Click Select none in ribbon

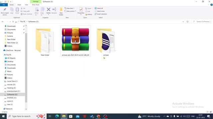coord(100,11)
